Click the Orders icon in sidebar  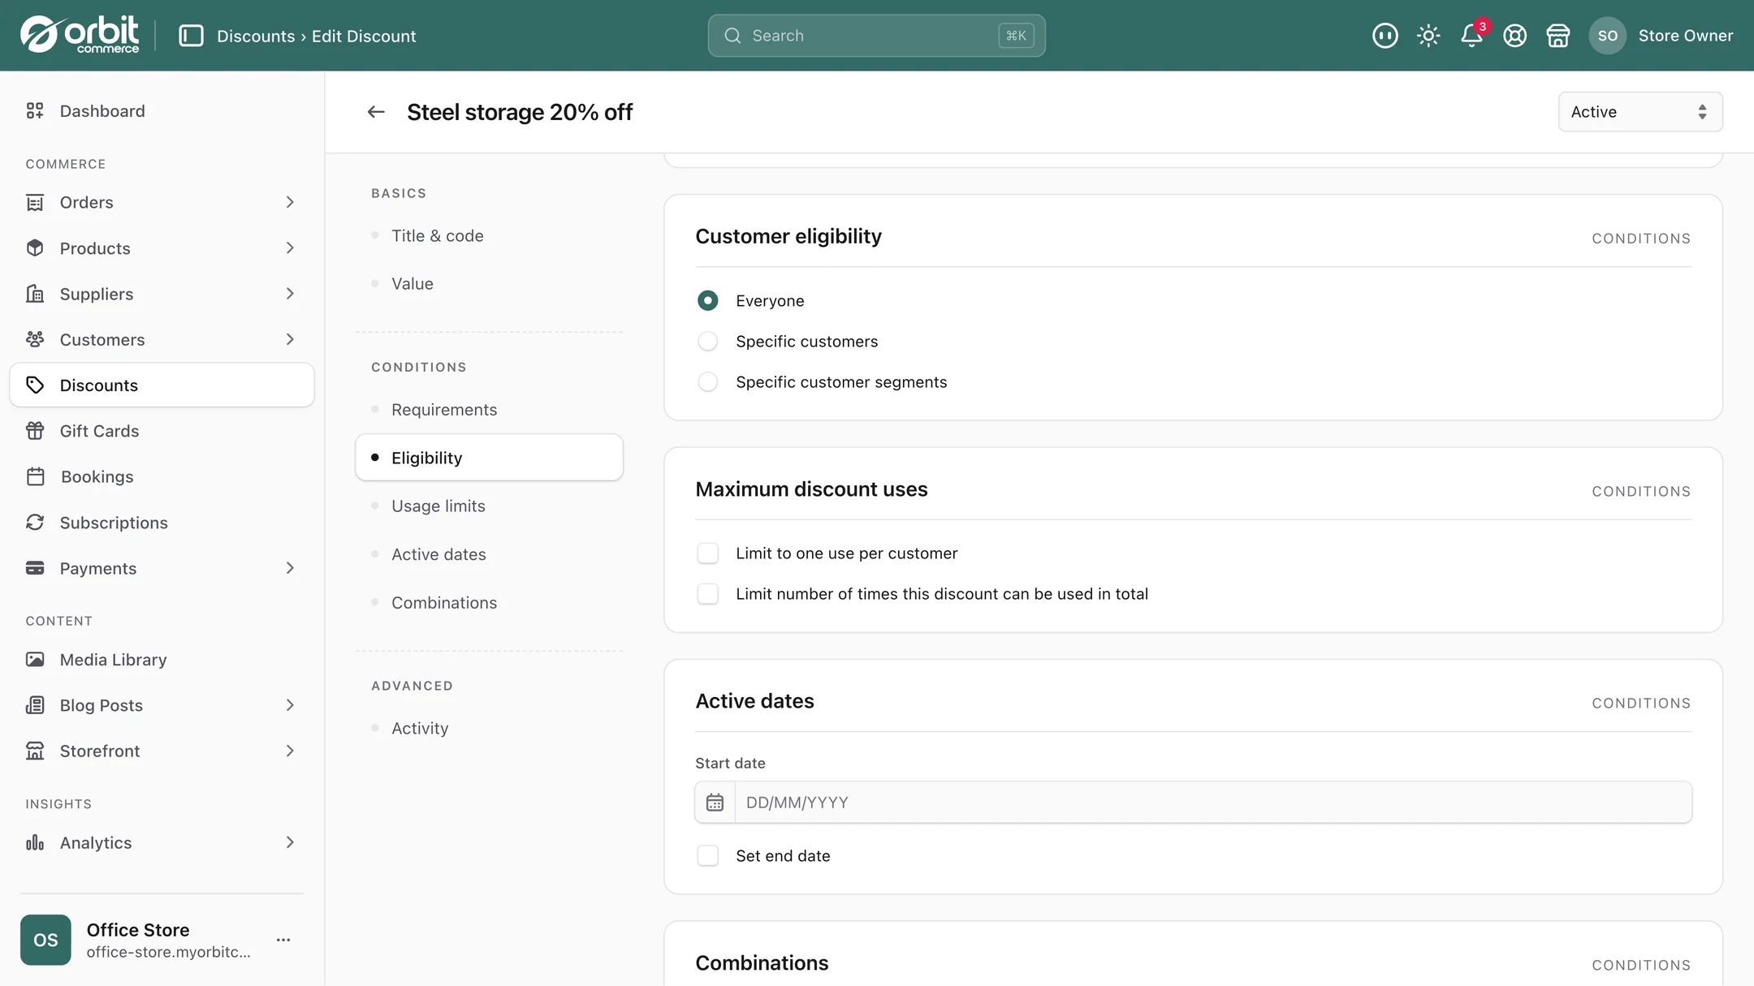[x=35, y=202]
